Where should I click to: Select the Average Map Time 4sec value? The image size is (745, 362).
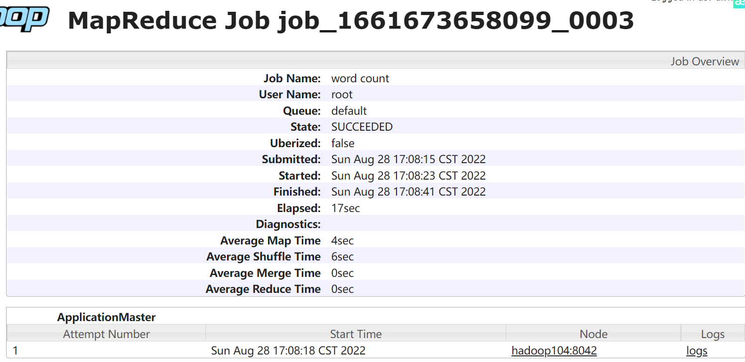click(x=342, y=241)
